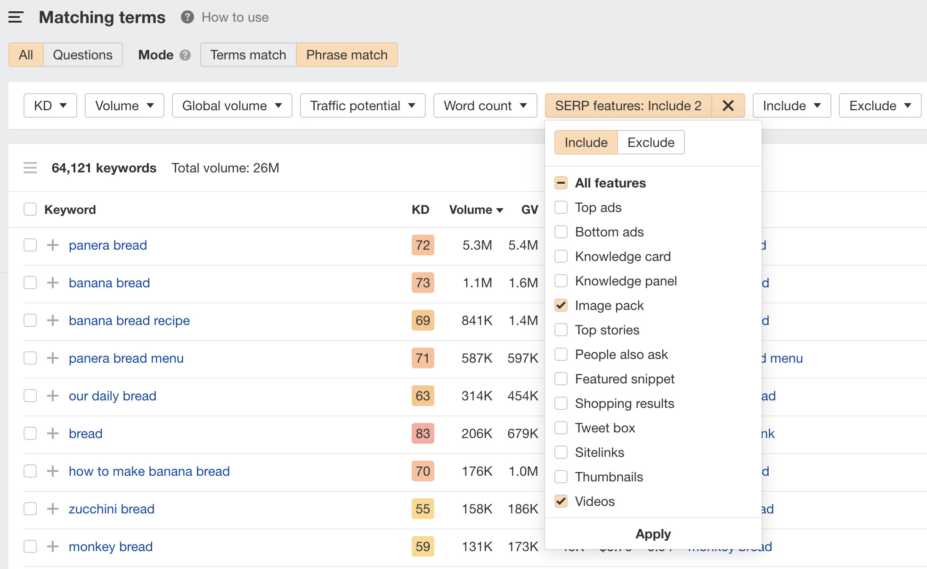This screenshot has width=927, height=569.
Task: Disable the Videos SERP feature
Action: 561,501
